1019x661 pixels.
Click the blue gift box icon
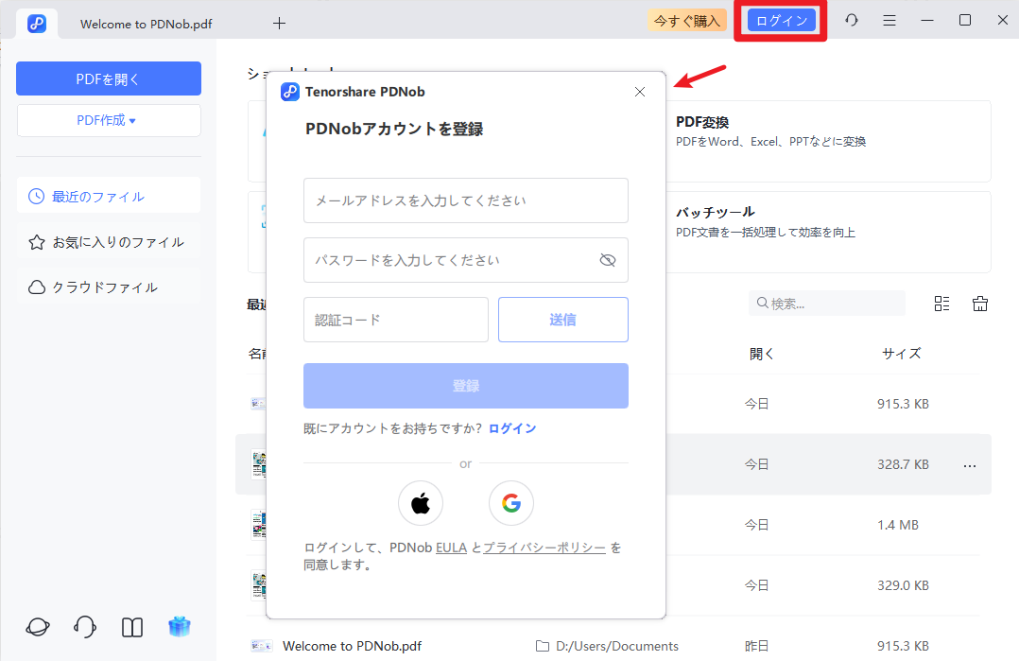[x=179, y=627]
